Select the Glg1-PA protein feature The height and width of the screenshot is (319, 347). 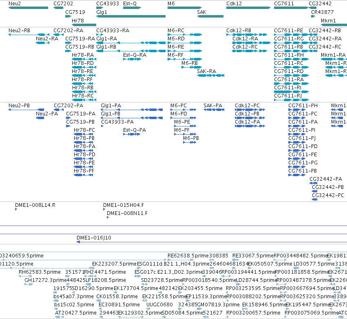pos(132,110)
